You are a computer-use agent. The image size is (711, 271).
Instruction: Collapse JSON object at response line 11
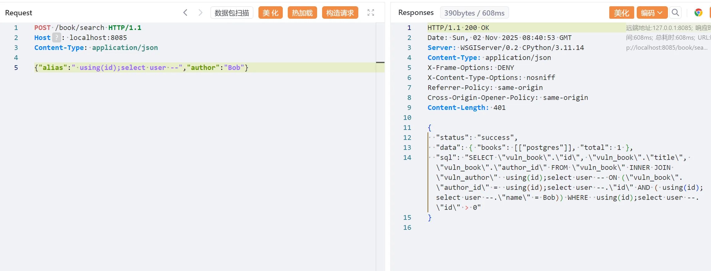tap(430, 127)
